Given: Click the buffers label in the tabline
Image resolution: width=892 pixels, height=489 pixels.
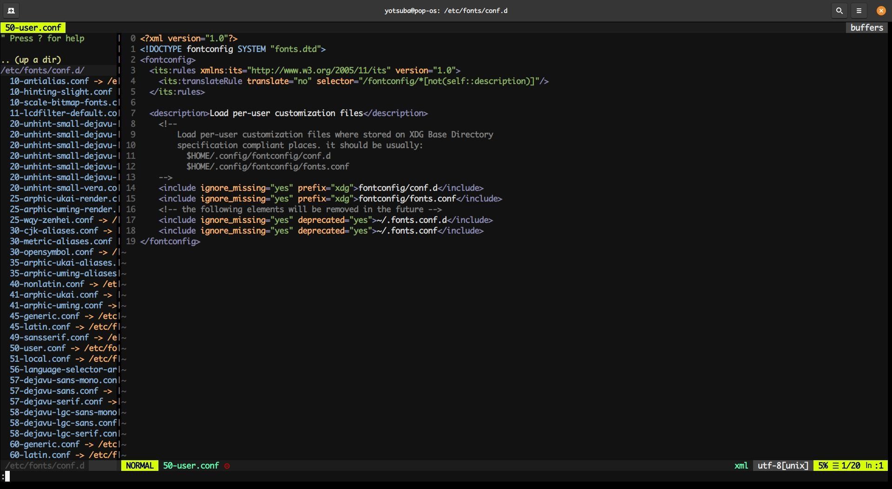Looking at the screenshot, I should pyautogui.click(x=866, y=27).
